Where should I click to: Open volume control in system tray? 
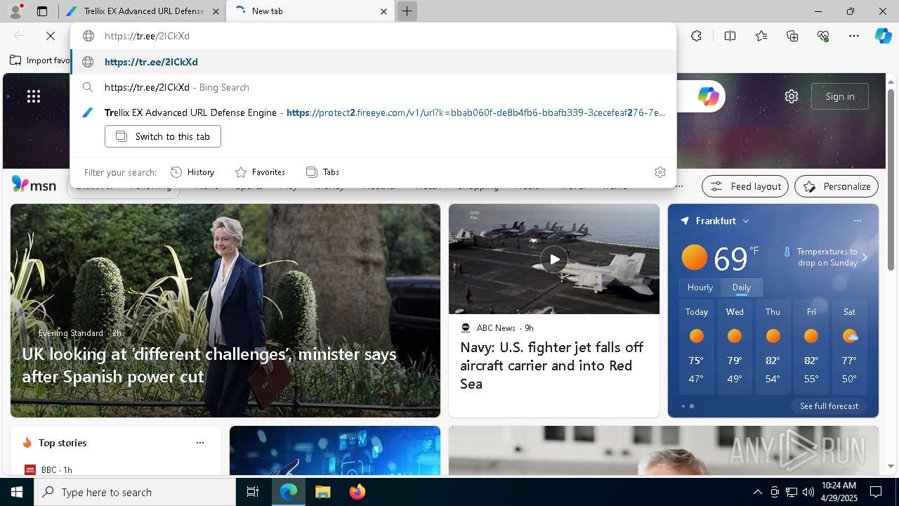click(808, 492)
